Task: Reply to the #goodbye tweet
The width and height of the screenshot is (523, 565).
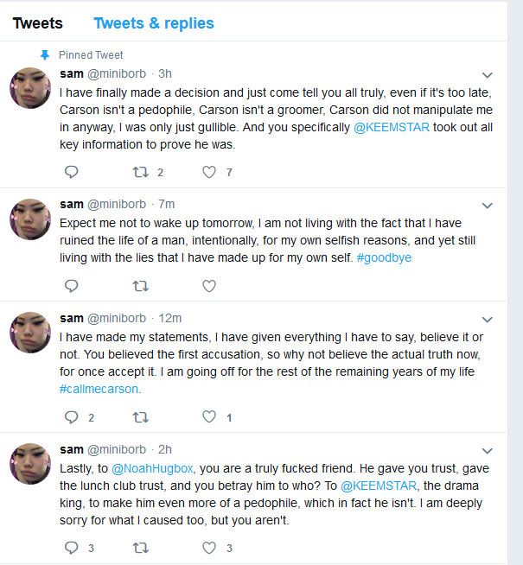Action: coord(72,286)
